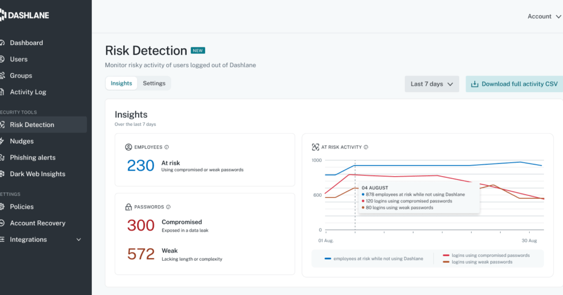
Task: Click the download icon on CSV button
Action: pyautogui.click(x=474, y=84)
